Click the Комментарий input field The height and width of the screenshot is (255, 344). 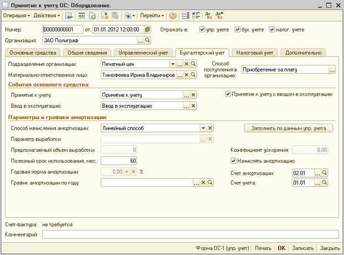(191, 234)
